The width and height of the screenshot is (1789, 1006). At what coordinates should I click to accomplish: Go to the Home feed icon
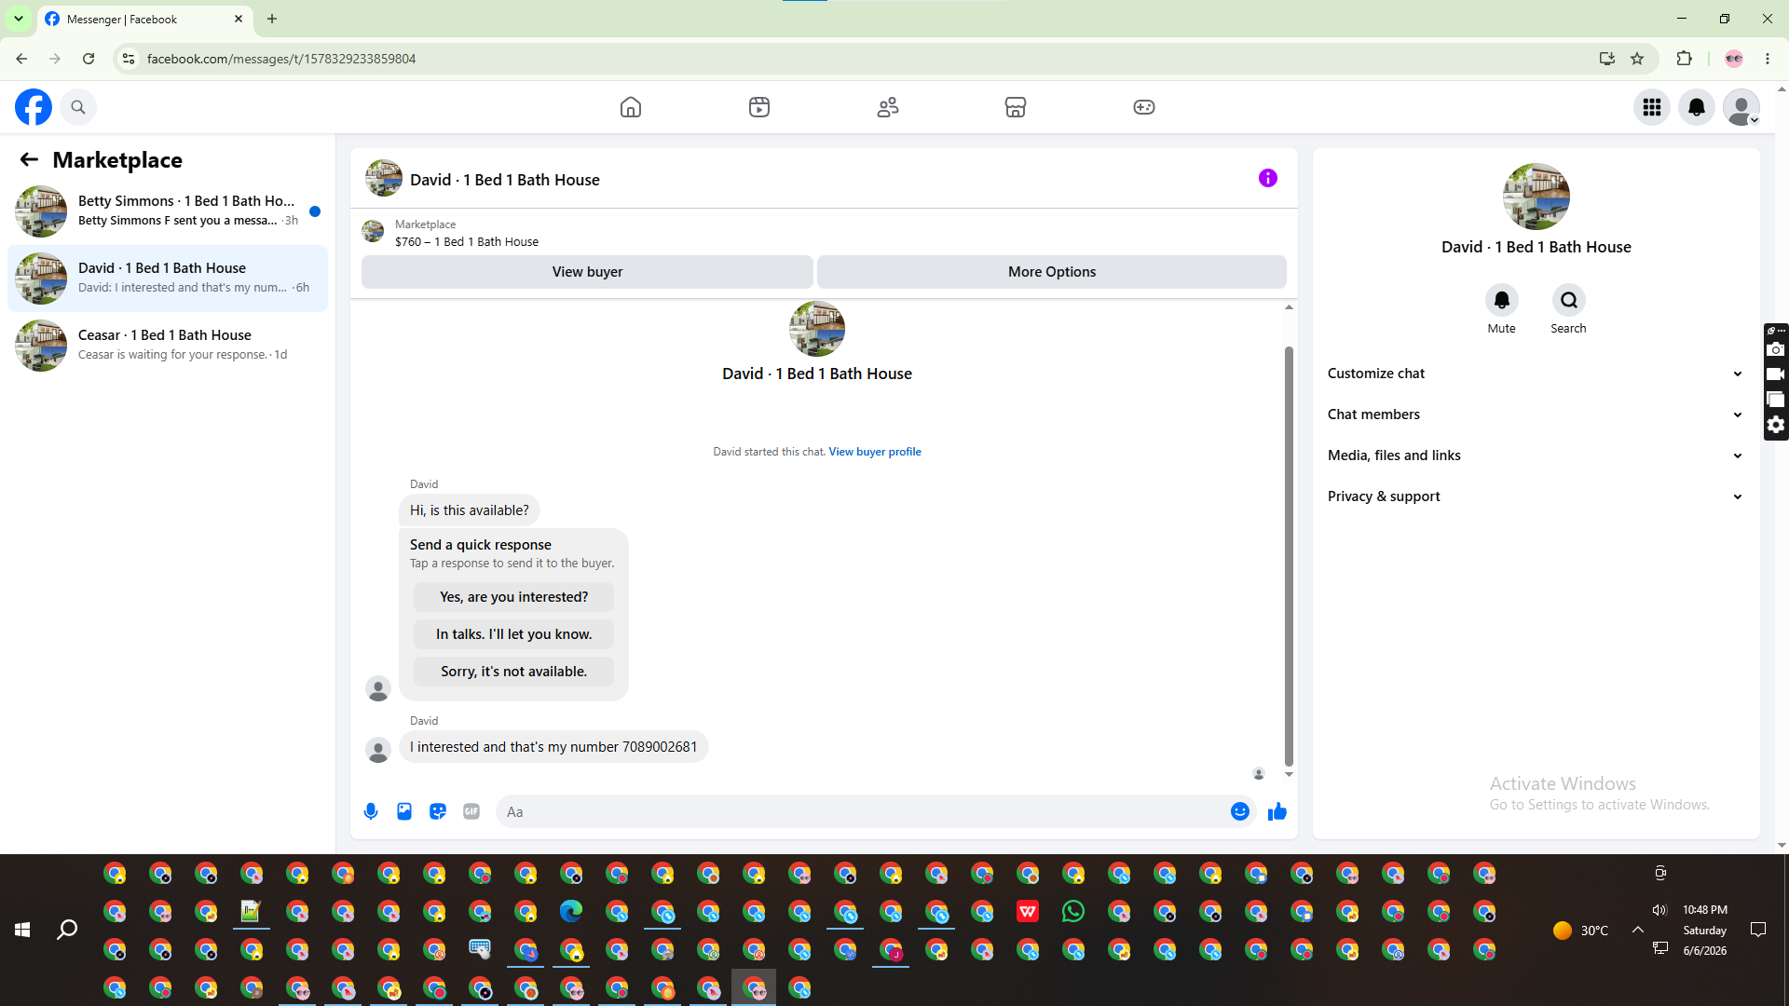pyautogui.click(x=631, y=107)
